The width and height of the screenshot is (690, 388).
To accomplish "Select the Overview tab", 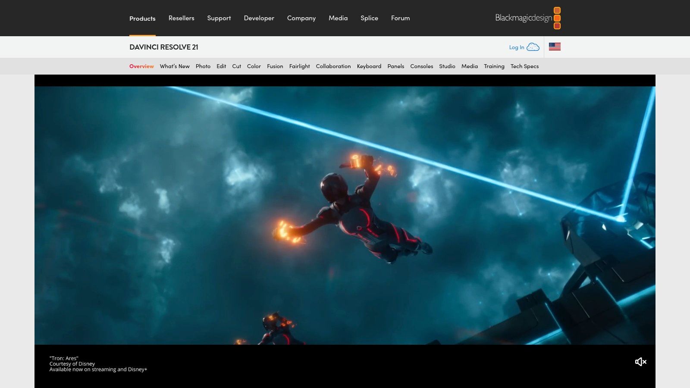I will pos(141,66).
